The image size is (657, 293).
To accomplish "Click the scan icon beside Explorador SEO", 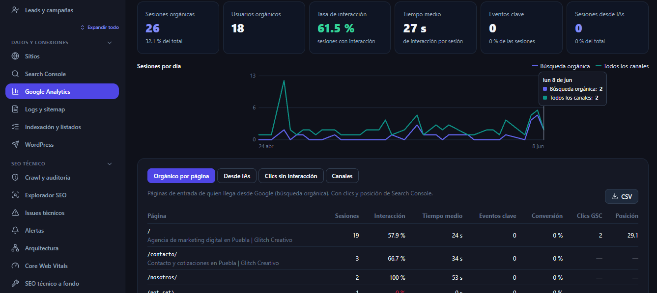I will (15, 195).
